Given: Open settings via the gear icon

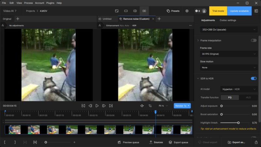Looking at the screenshot, I should coord(187,11).
